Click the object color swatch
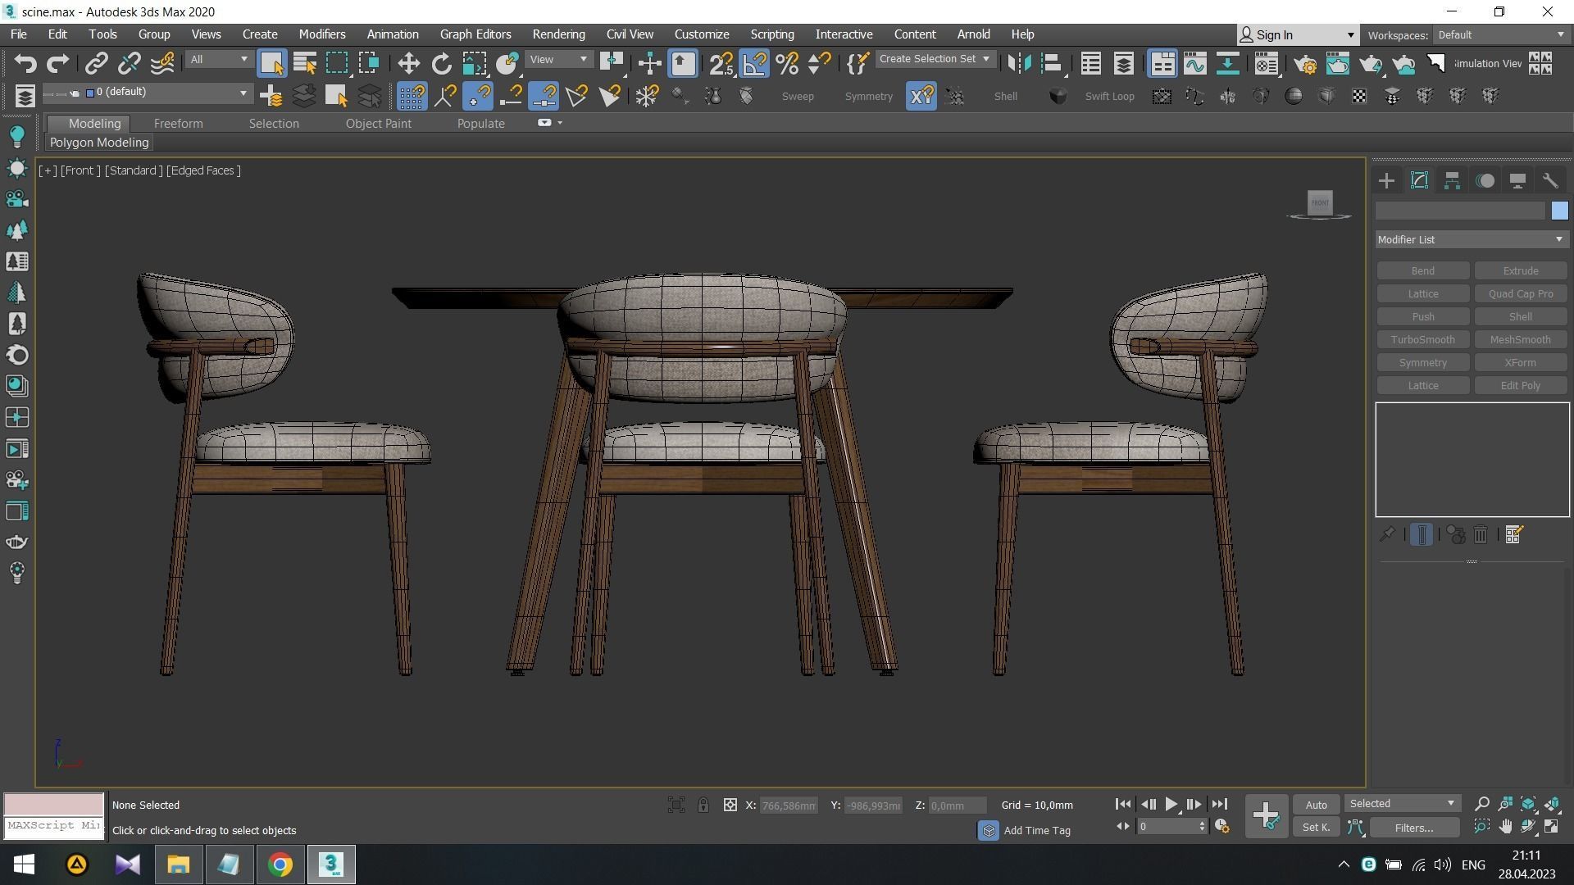This screenshot has width=1574, height=885. pyautogui.click(x=1559, y=211)
